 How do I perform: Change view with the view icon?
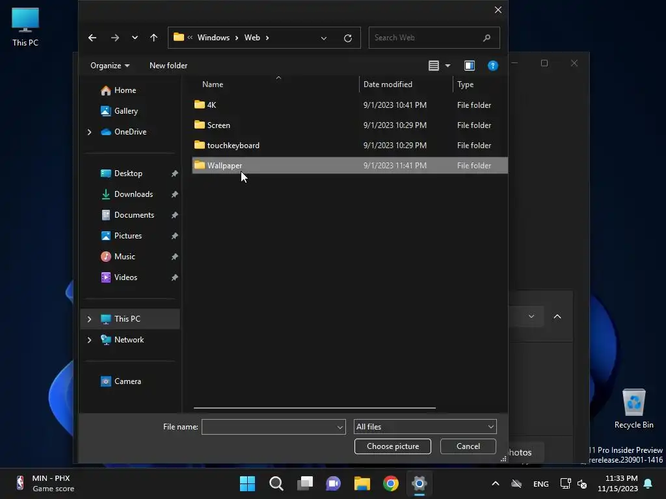[434, 66]
